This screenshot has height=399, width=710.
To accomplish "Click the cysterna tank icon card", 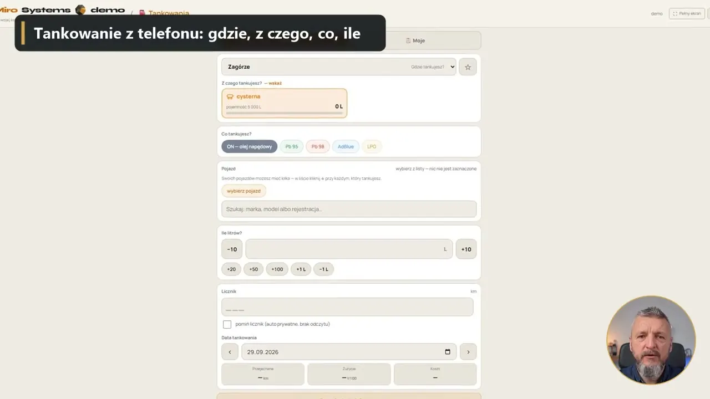I will click(284, 103).
